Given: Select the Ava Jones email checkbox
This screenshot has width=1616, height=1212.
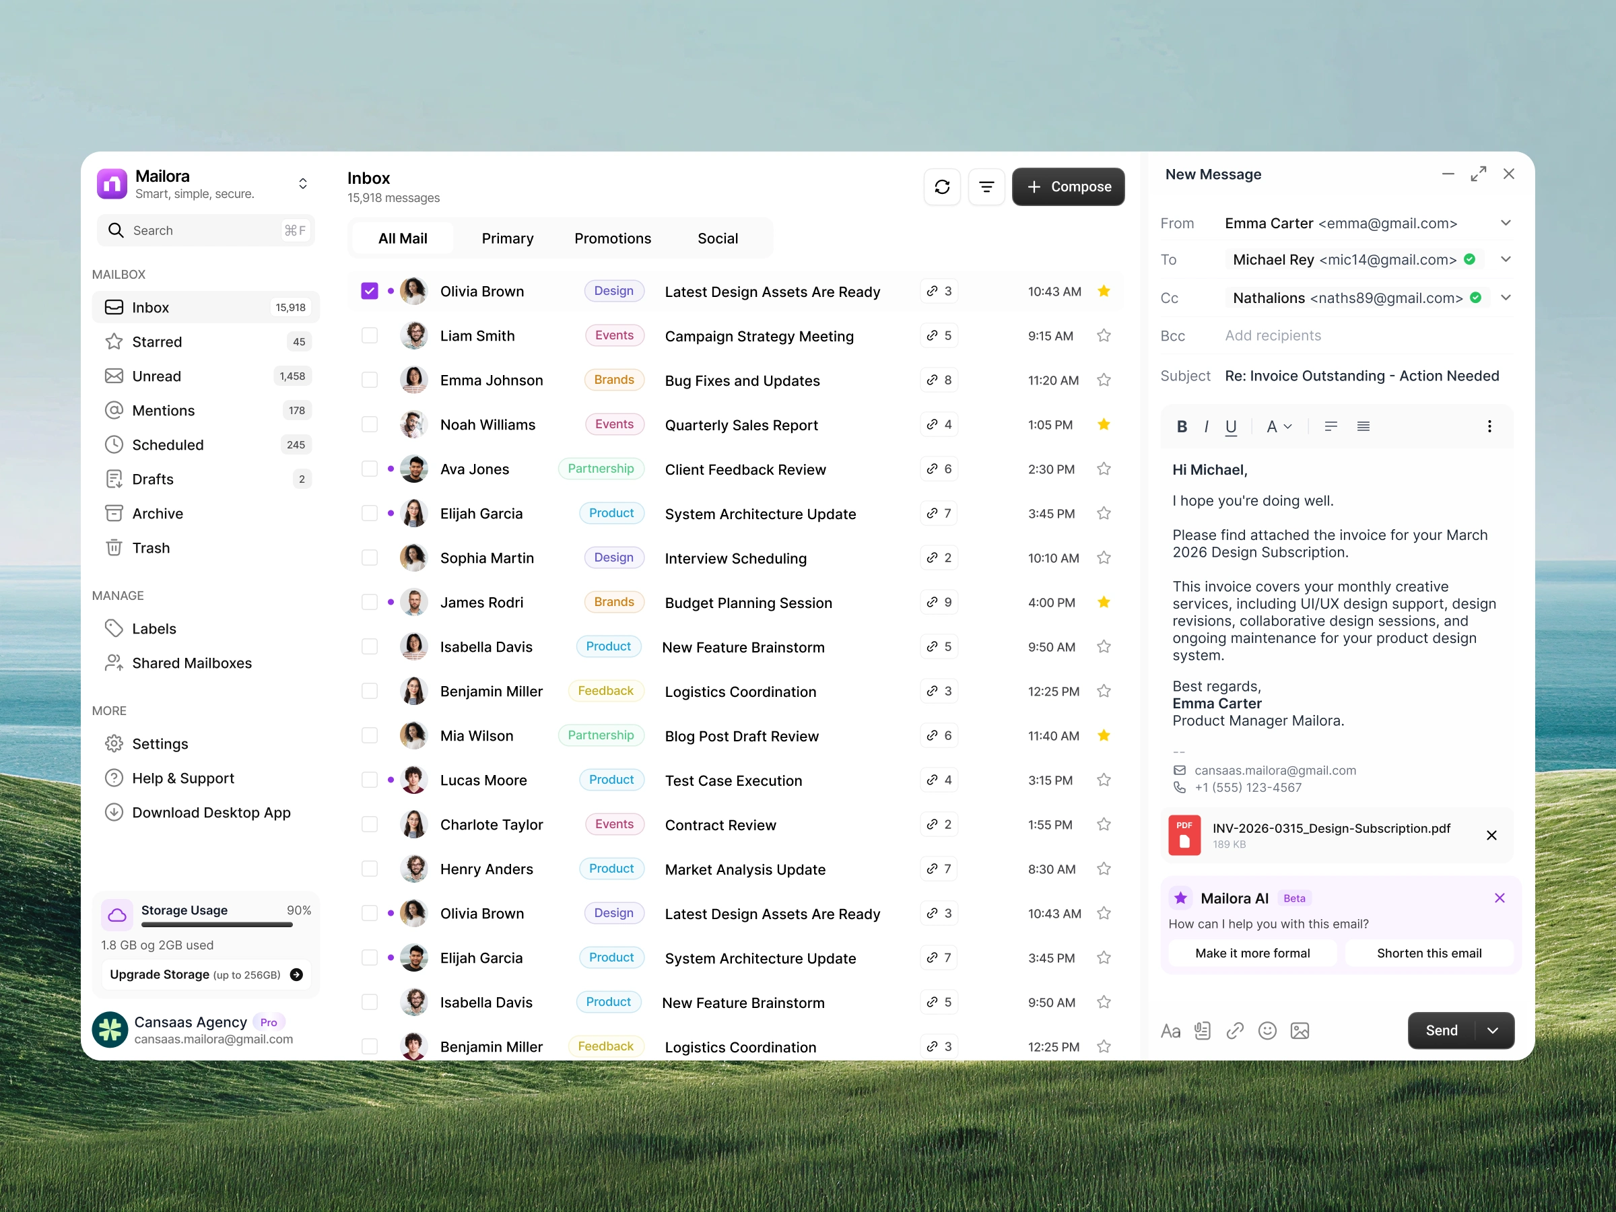Looking at the screenshot, I should [370, 469].
